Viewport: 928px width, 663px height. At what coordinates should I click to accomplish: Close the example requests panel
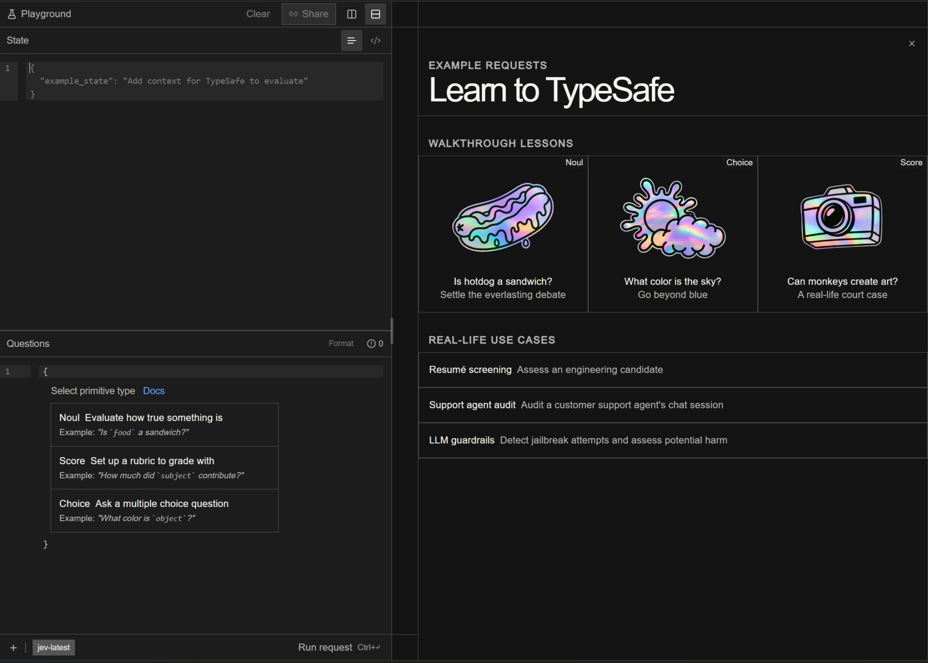(x=912, y=43)
